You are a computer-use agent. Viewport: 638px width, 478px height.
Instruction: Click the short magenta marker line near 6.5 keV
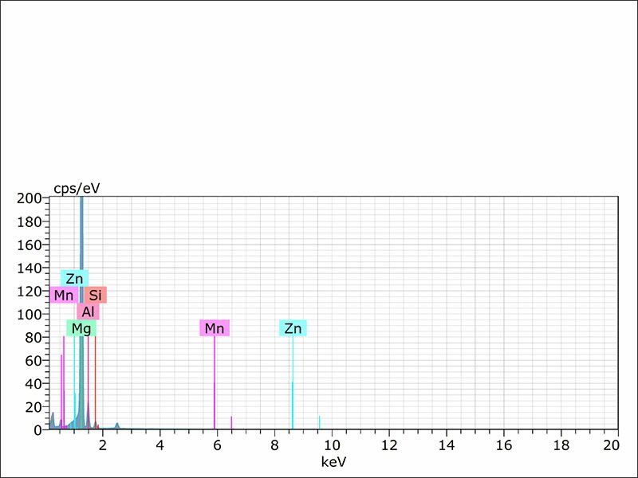tap(231, 422)
